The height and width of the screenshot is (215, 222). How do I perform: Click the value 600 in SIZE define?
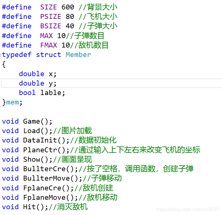68,7
